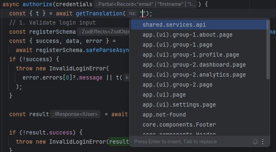This screenshot has width=276, height=152.
Task: Select core.components.Footer suggestion
Action: pos(200,125)
